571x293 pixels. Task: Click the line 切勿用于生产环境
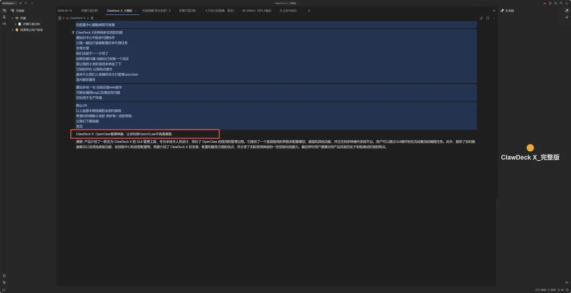point(89,98)
